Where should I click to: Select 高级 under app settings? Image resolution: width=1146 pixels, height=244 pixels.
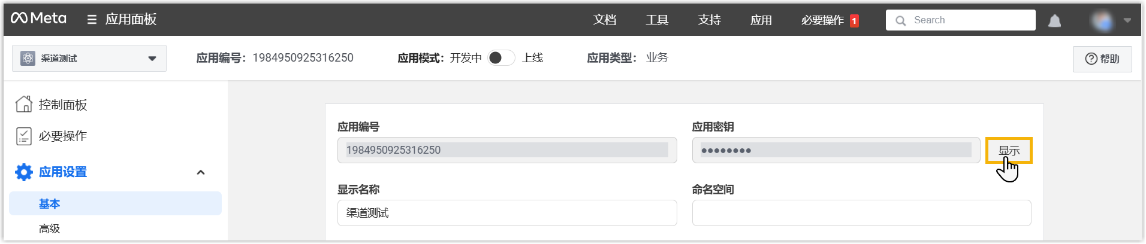[50, 228]
